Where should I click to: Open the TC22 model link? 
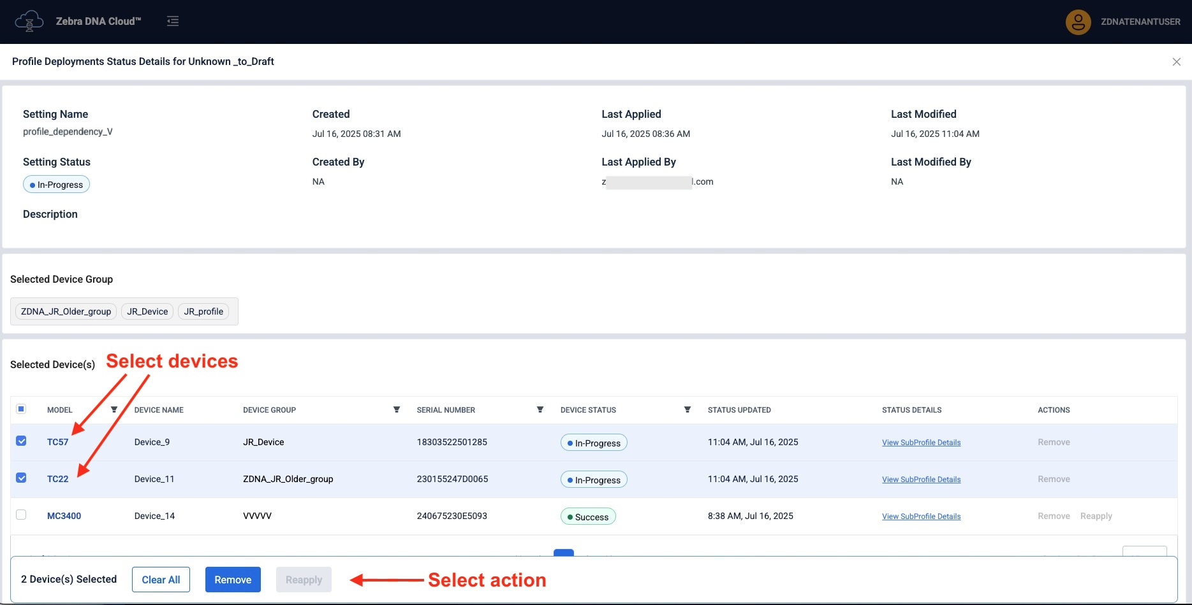tap(57, 479)
